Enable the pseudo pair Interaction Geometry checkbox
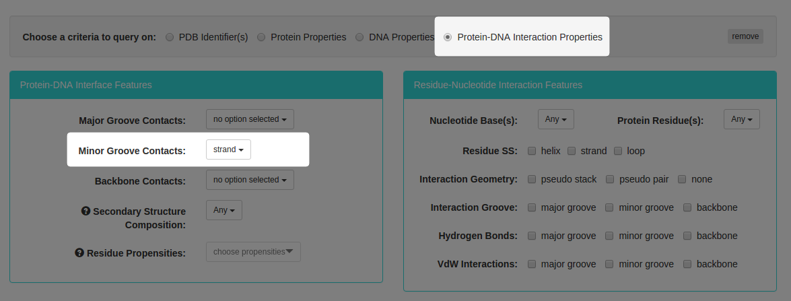Screen dimensions: 791x301 point(611,179)
